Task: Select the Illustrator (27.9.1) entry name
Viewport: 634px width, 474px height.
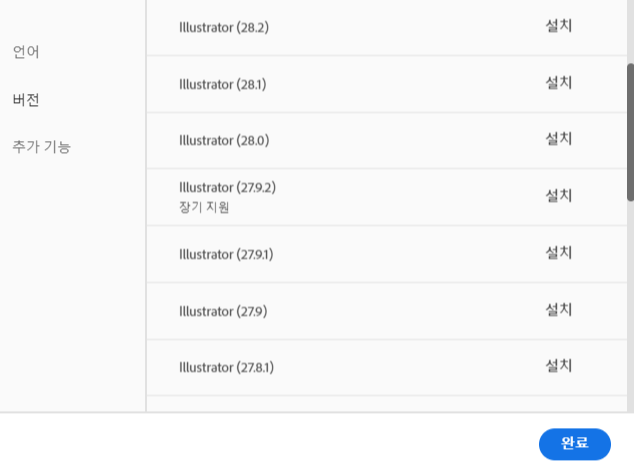Action: point(226,254)
